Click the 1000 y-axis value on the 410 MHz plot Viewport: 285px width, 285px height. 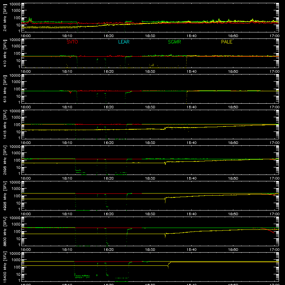tap(16, 46)
